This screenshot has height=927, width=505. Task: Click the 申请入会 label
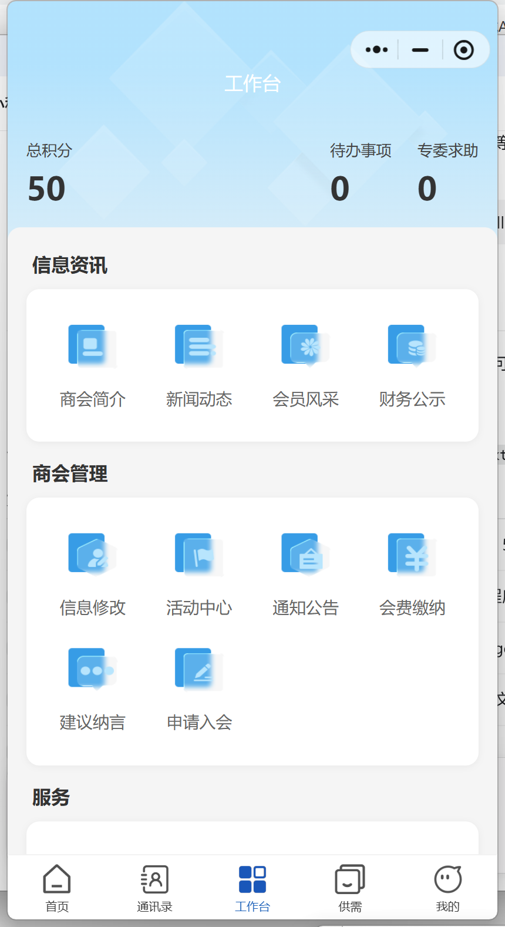coord(199,723)
